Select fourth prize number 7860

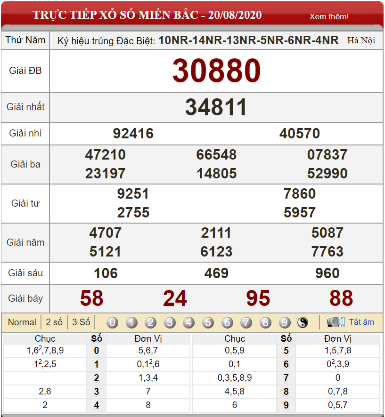click(300, 193)
